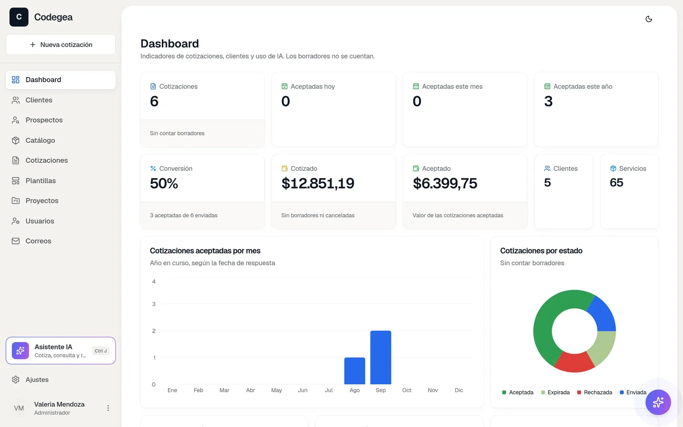The height and width of the screenshot is (427, 683).
Task: Click the red Rechazada donut segment
Action: pos(575,362)
